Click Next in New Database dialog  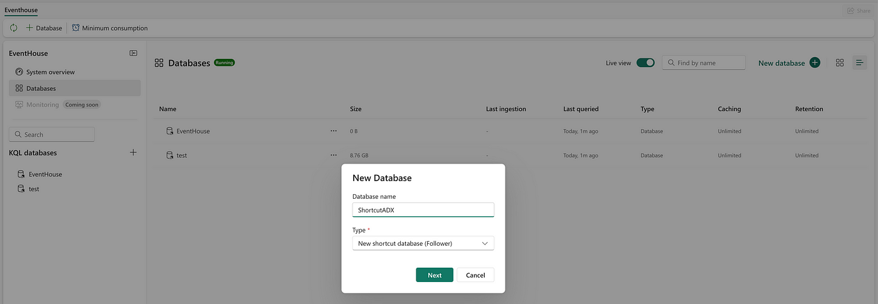pos(435,275)
